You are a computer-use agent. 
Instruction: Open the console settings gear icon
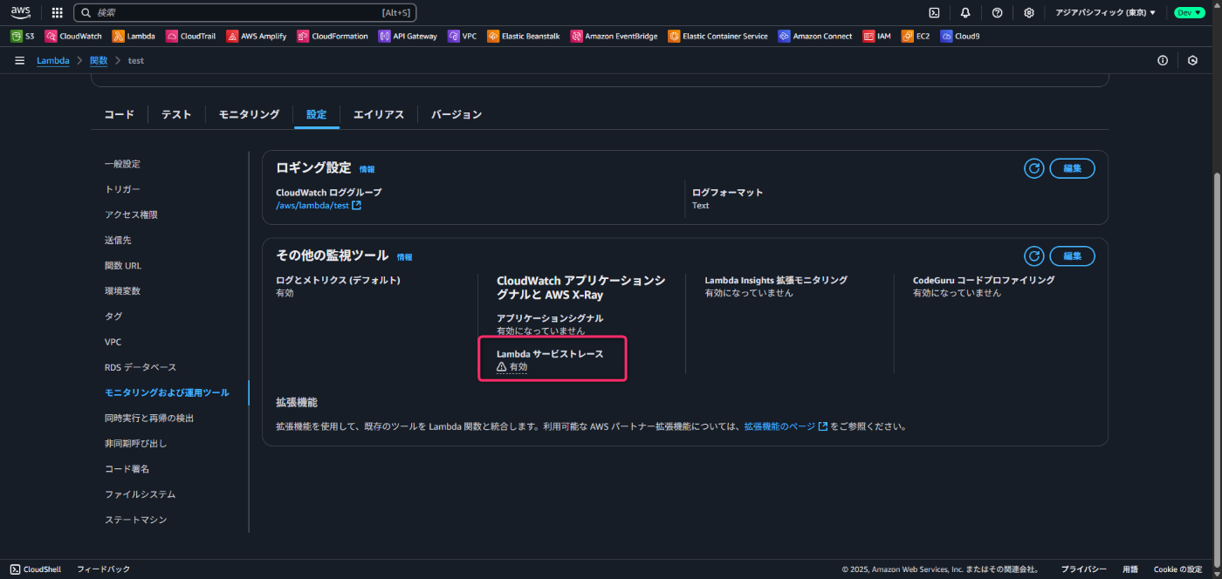1029,13
